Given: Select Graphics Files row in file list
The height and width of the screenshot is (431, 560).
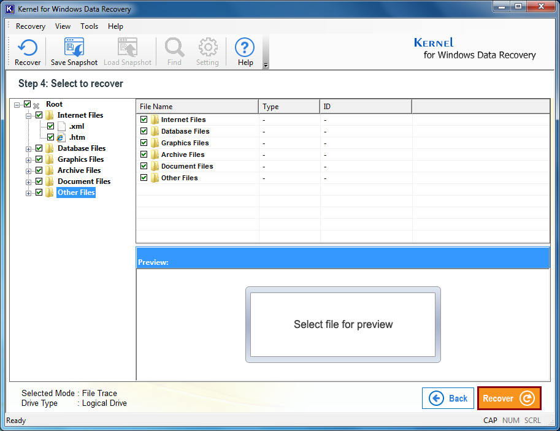Looking at the screenshot, I should [343, 143].
